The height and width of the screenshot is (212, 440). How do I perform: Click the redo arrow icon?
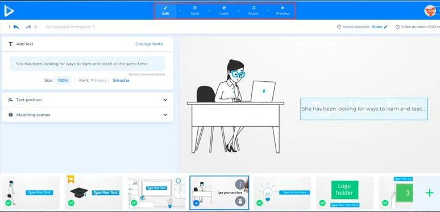pos(28,27)
